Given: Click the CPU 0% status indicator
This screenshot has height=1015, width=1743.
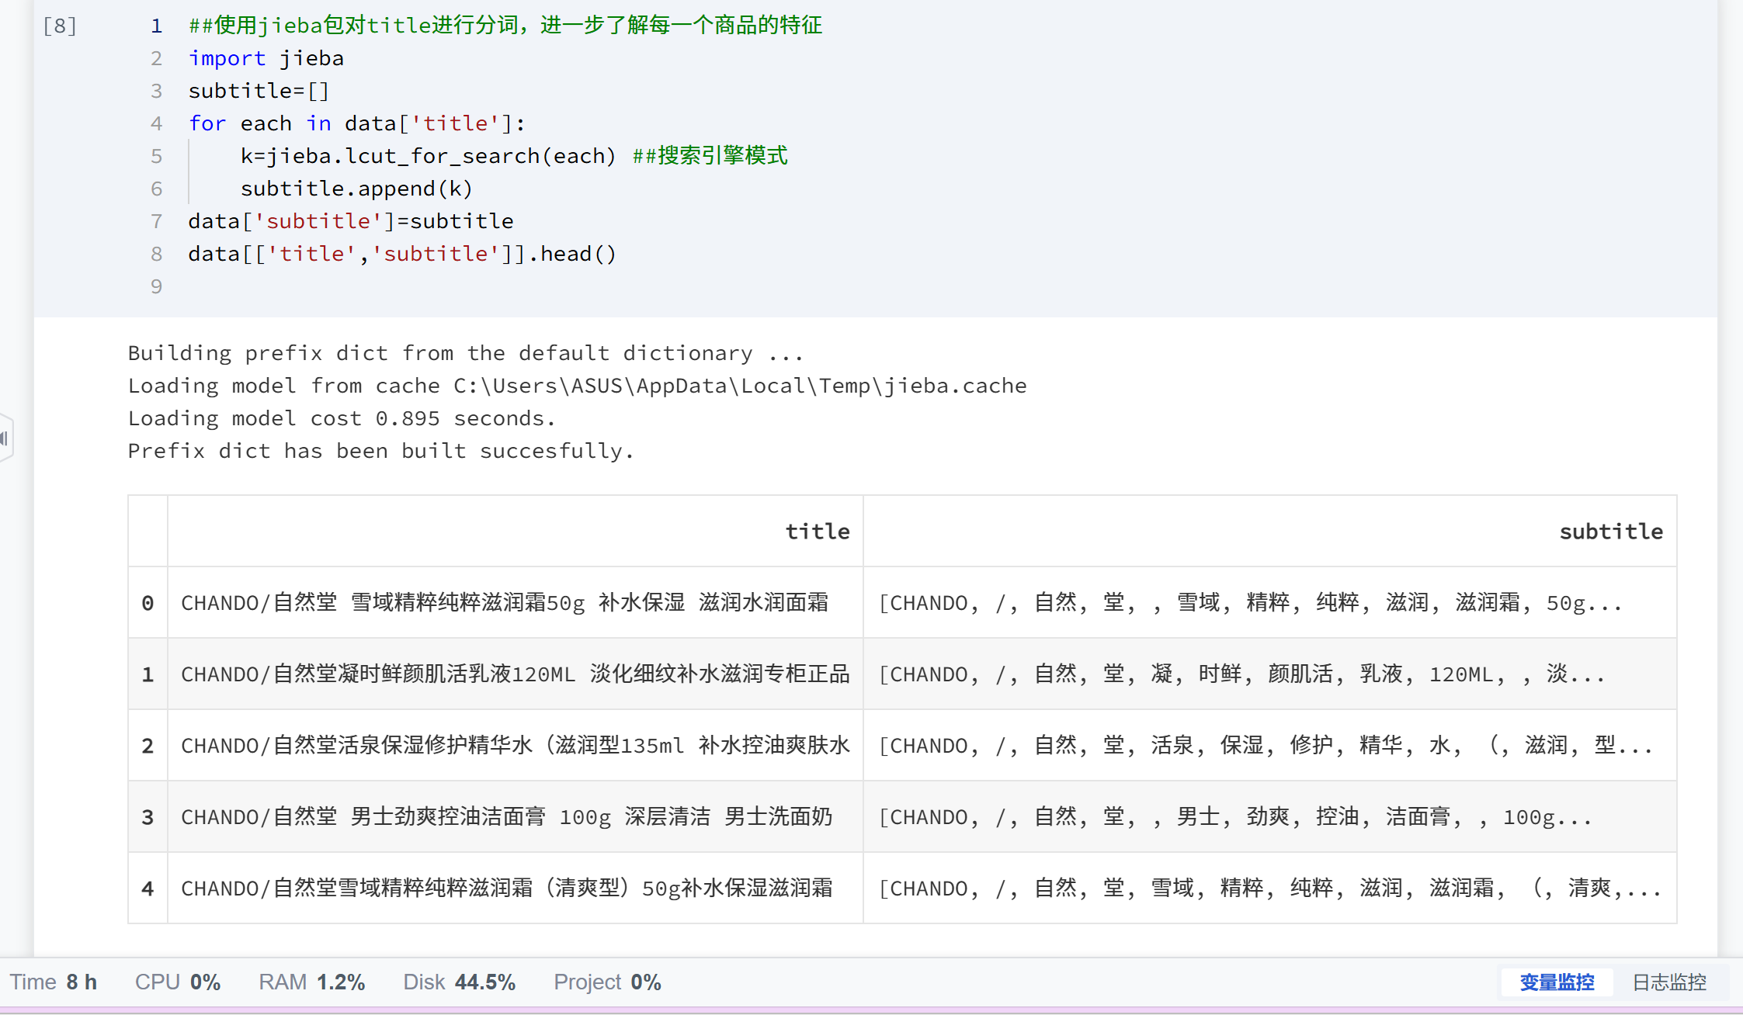Looking at the screenshot, I should pos(178,982).
